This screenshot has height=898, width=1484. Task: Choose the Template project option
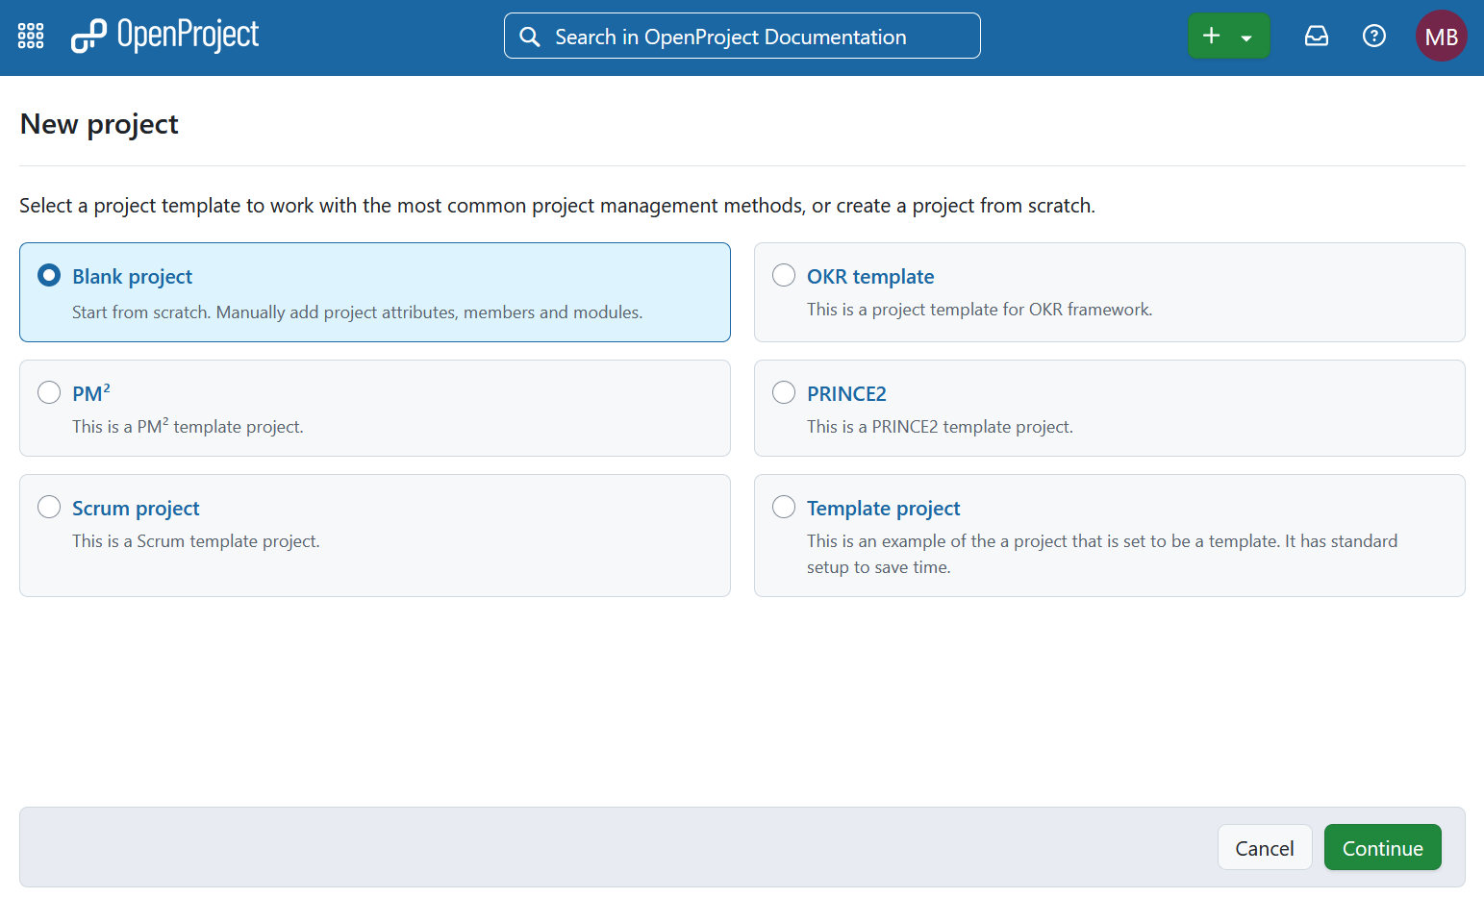coord(783,507)
